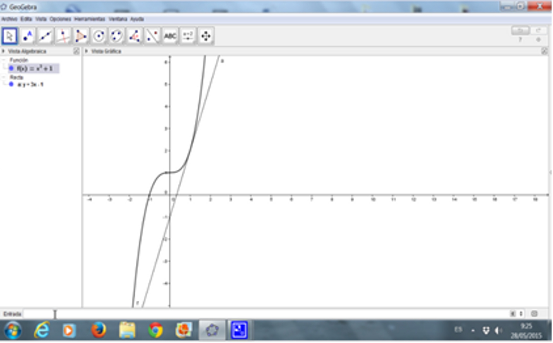Toggle visibility of function f(x)

click(x=11, y=68)
